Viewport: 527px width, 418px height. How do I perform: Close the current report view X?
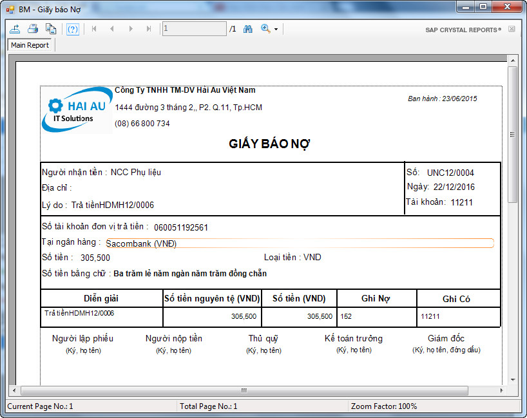click(x=512, y=29)
